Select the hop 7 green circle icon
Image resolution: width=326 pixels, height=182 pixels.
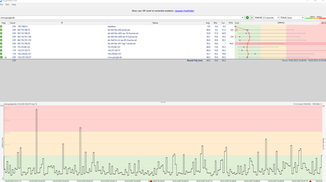(x=1, y=47)
